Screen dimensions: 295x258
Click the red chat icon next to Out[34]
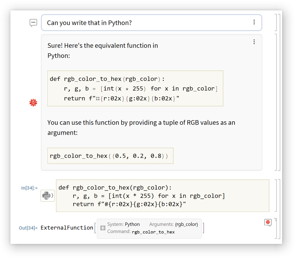click(268, 222)
